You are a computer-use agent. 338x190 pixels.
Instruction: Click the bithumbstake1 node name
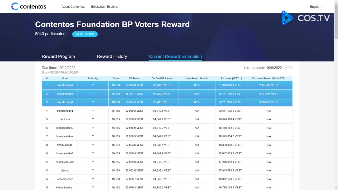click(65, 188)
